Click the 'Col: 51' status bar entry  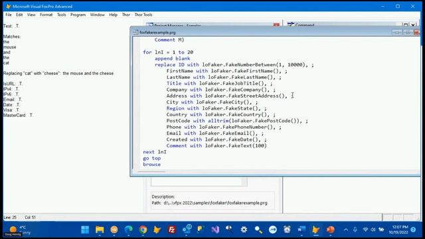(x=30, y=217)
